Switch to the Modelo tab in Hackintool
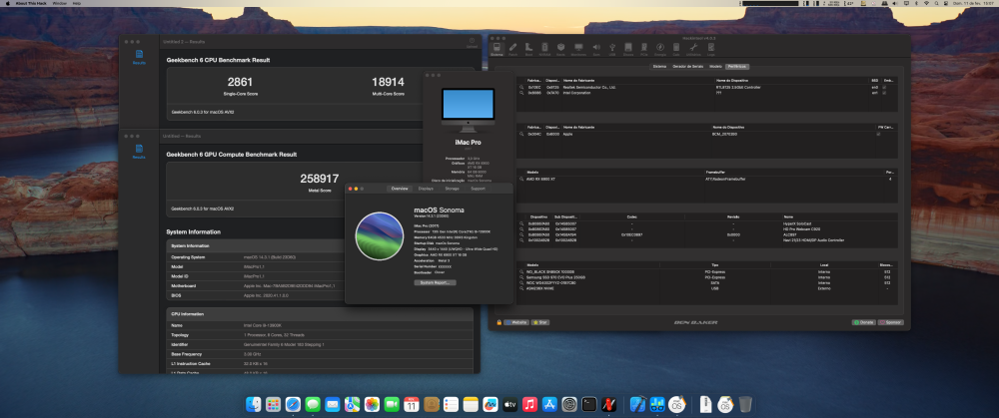 pyautogui.click(x=715, y=66)
